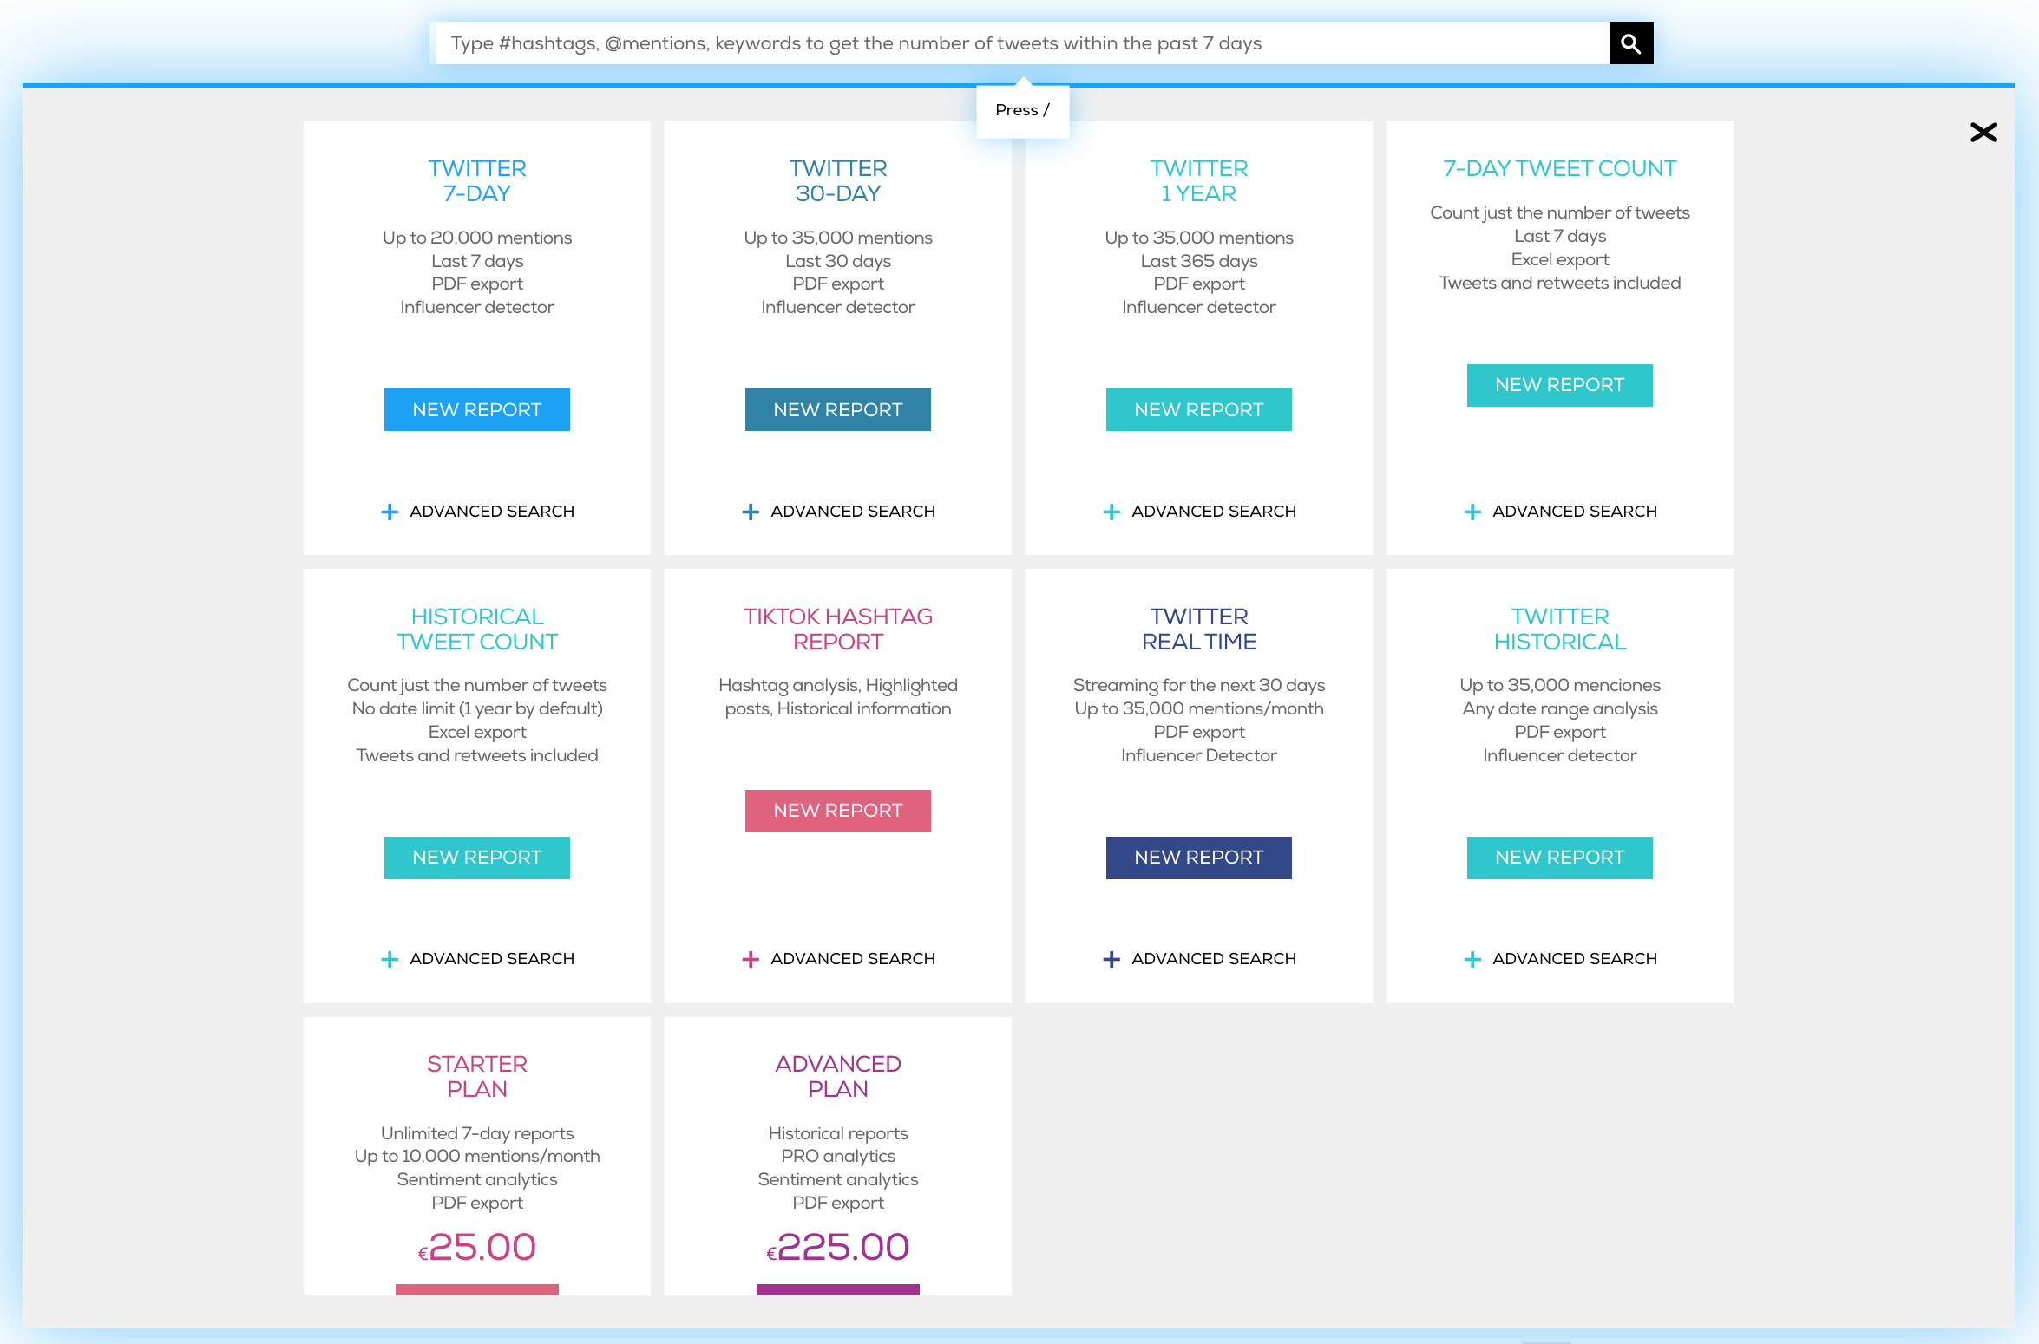Open Advanced Search label under TikTok Hashtag Report
This screenshot has height=1344, width=2039.
(x=853, y=959)
